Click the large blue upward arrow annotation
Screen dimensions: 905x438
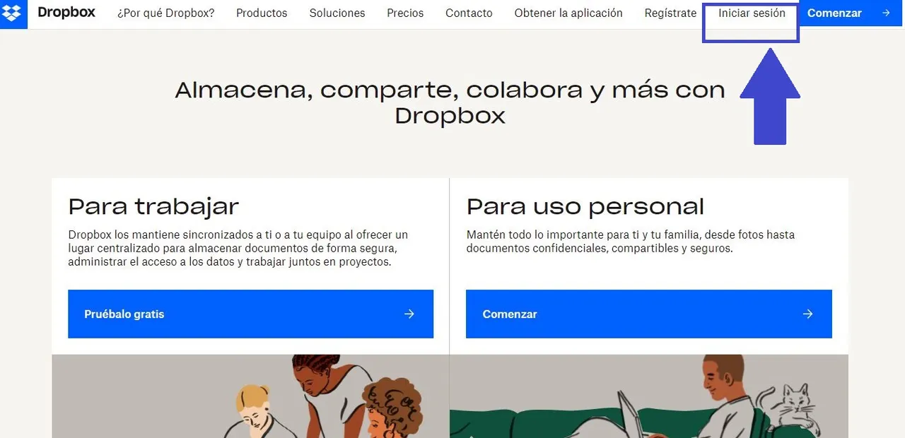(x=770, y=96)
